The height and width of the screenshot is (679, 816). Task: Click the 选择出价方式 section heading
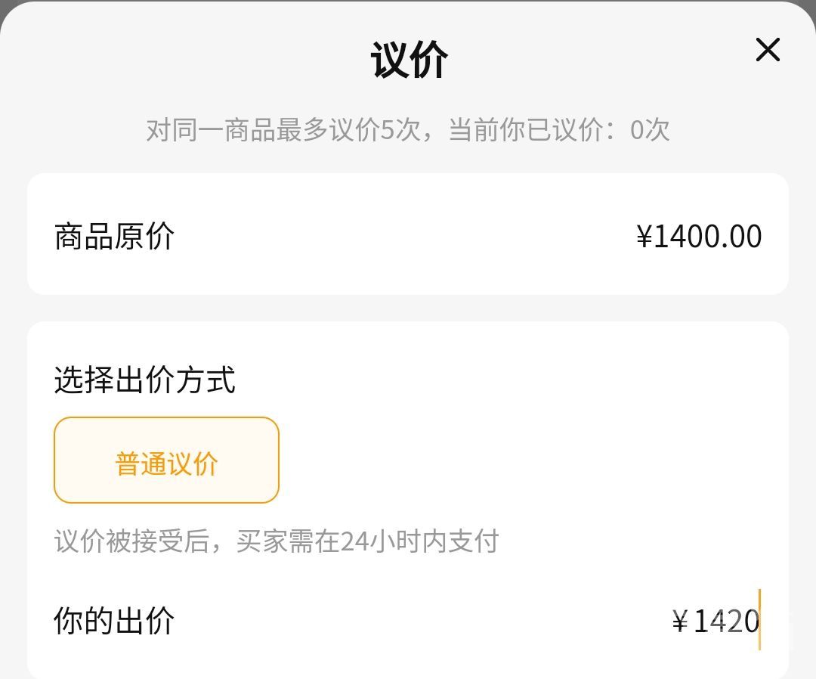tap(144, 380)
